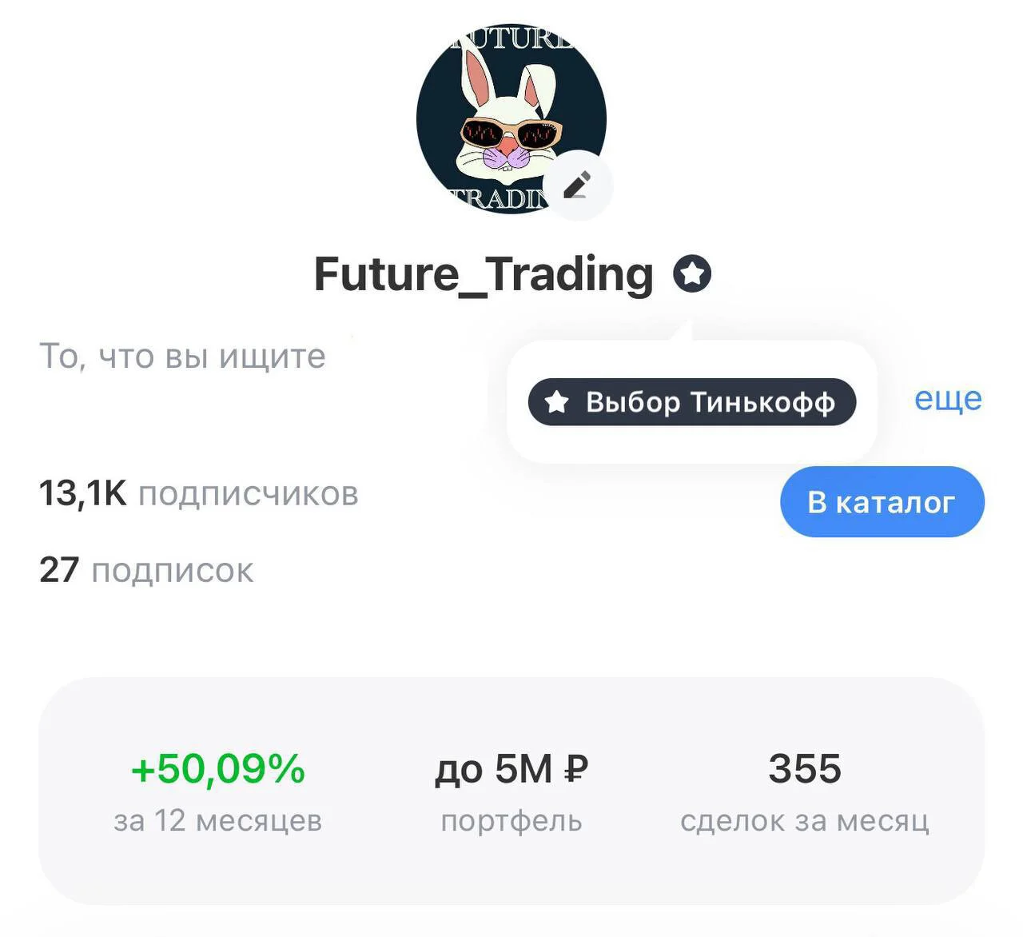The height and width of the screenshot is (937, 1023).
Task: Click the То, что вы ищите description
Action: click(183, 356)
